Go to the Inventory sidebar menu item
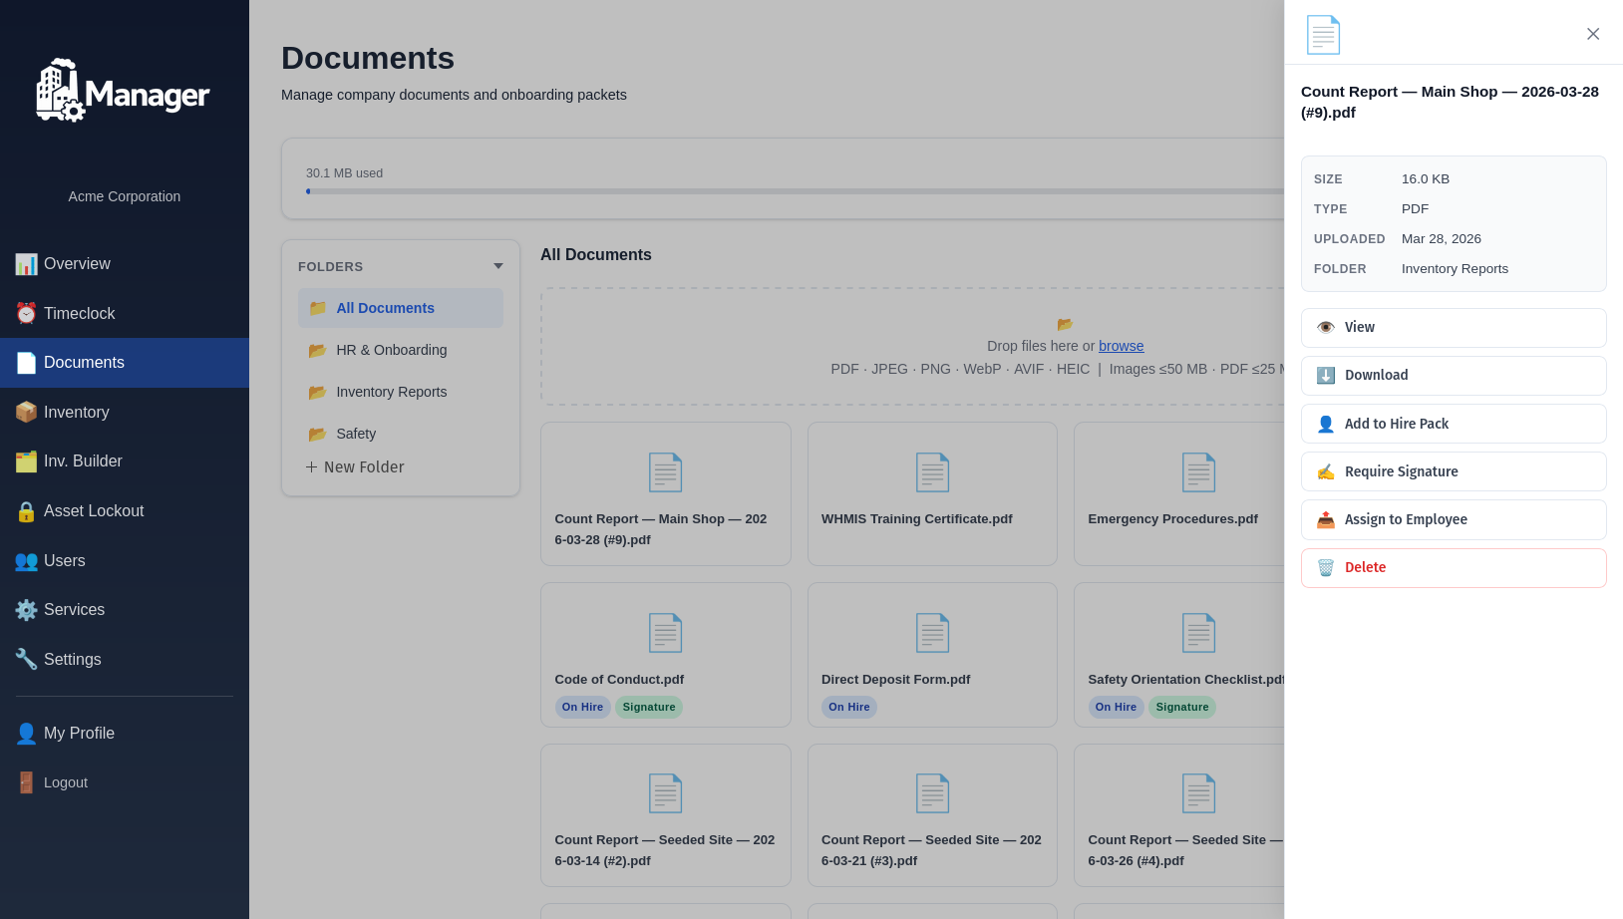Viewport: 1623px width, 919px height. [76, 413]
